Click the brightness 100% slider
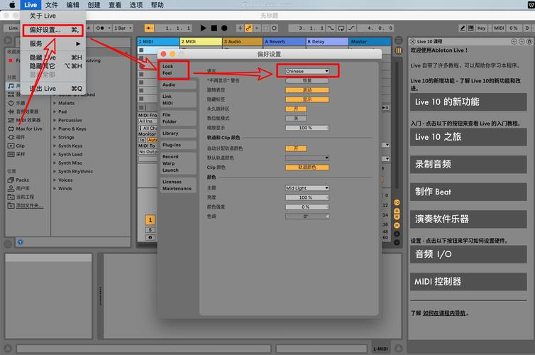This screenshot has height=355, width=535. pyautogui.click(x=307, y=197)
